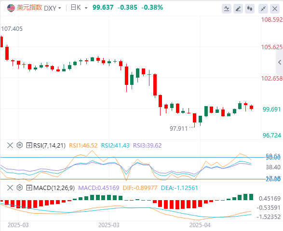Select the drawing pencil tool
Viewport: 283px width, 231px height.
pyautogui.click(x=238, y=9)
